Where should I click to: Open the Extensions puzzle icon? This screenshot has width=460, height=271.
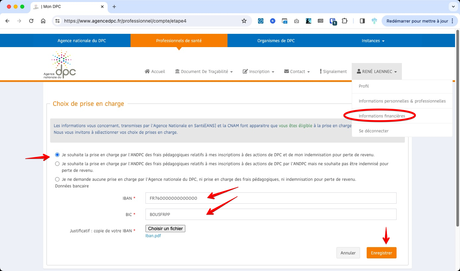344,21
